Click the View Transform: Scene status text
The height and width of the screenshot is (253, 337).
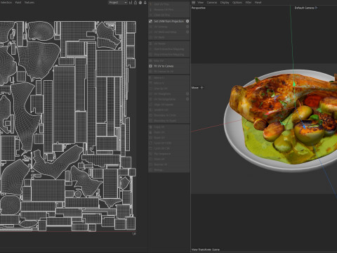(x=205, y=249)
